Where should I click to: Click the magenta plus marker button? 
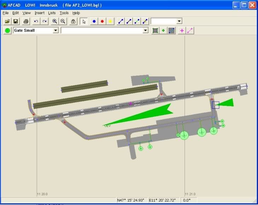[182, 31]
